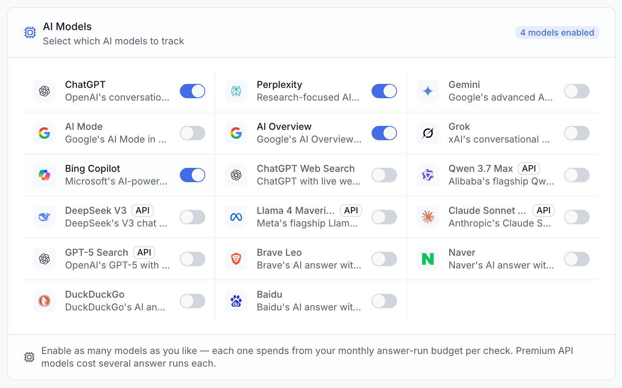Screen dimensions: 622x388
Task: Click the Grok logo icon
Action: pos(428,133)
